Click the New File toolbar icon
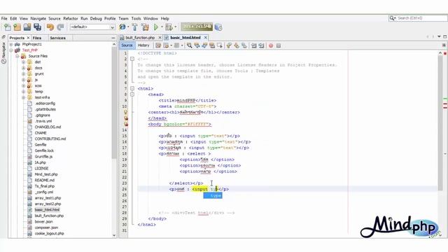448x252 pixels. coord(8,27)
